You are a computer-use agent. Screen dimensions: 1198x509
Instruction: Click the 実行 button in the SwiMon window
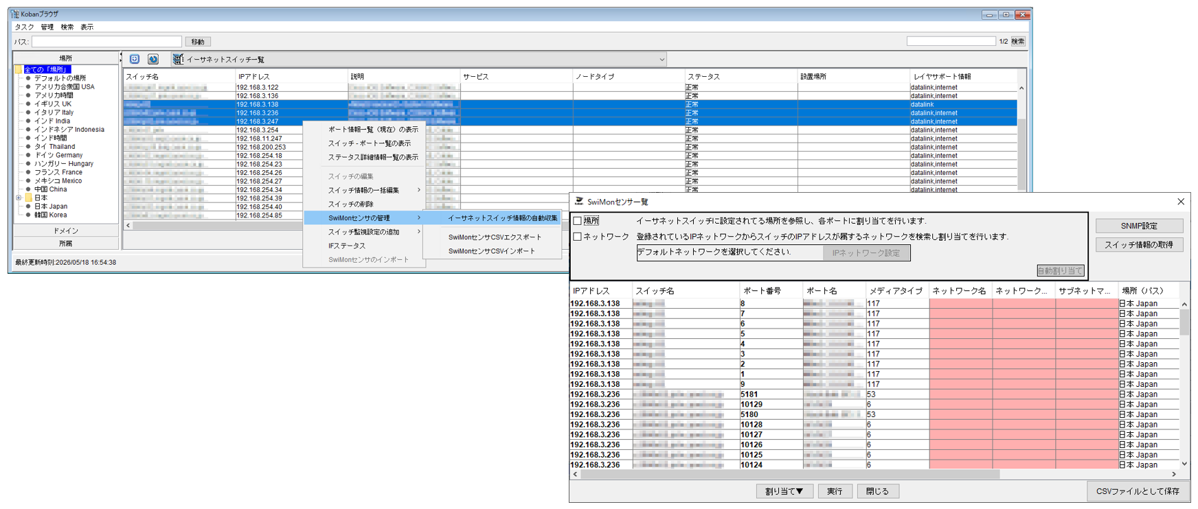coord(835,491)
